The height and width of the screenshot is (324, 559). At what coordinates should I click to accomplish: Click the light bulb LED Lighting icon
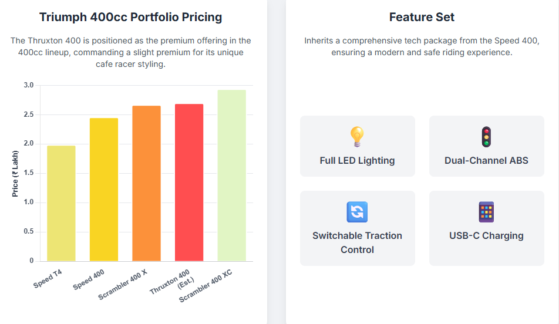point(357,137)
